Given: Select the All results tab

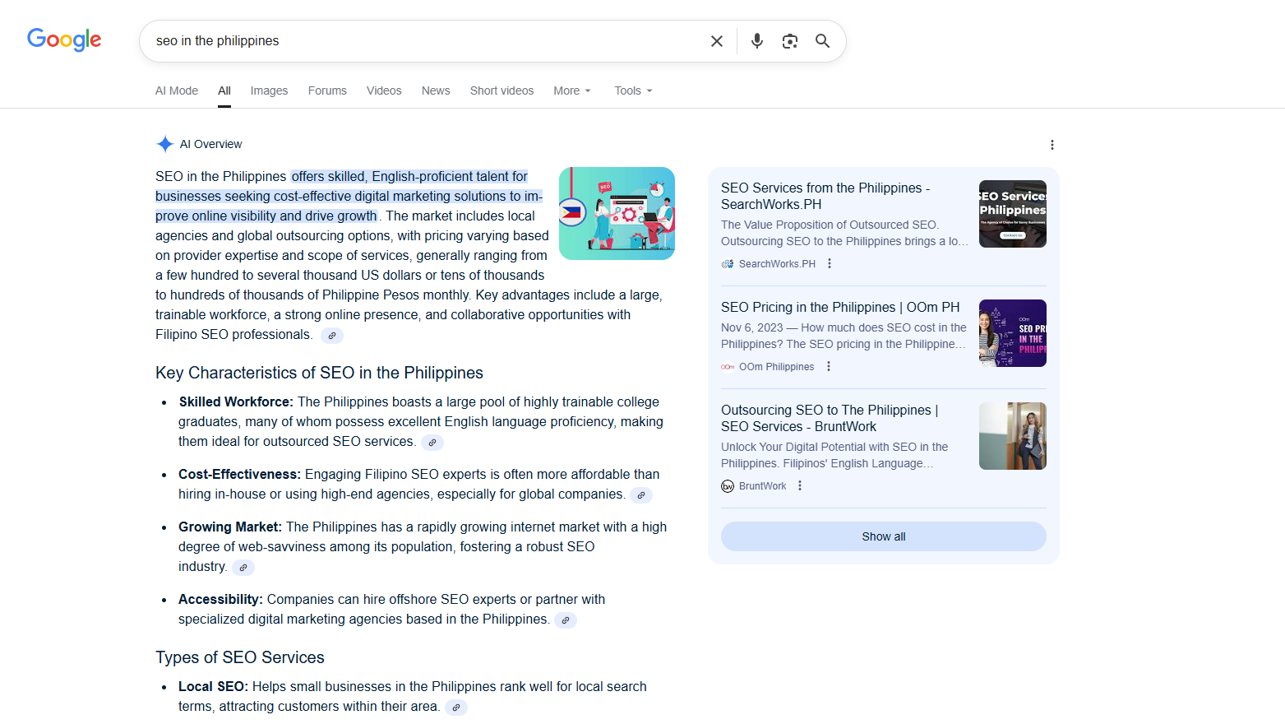Looking at the screenshot, I should [x=224, y=90].
